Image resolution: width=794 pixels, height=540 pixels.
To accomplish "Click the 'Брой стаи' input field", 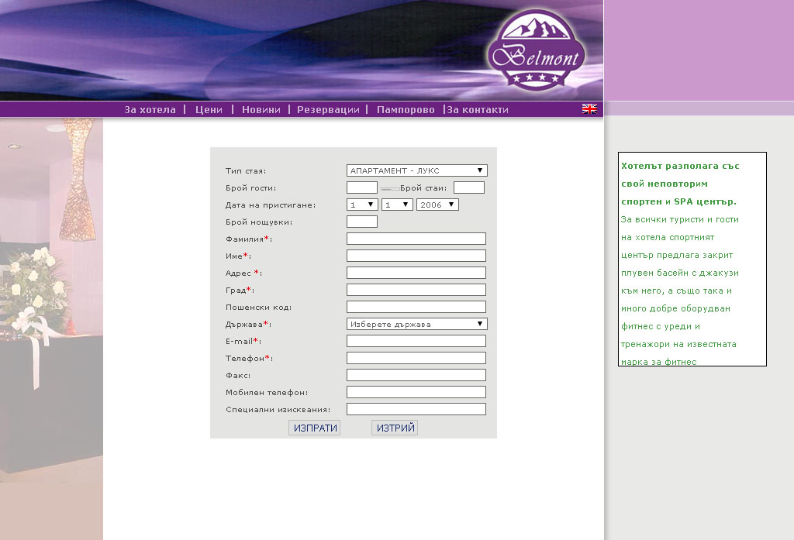I will coord(468,187).
